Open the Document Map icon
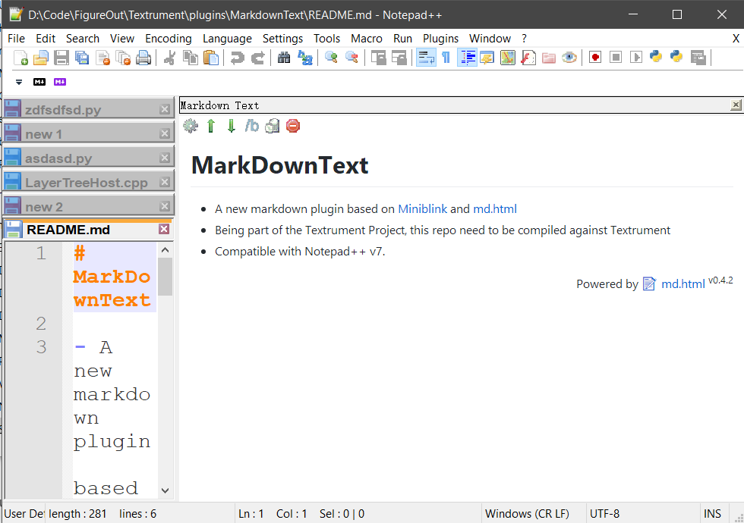Viewport: 744px width, 523px height. [x=508, y=58]
